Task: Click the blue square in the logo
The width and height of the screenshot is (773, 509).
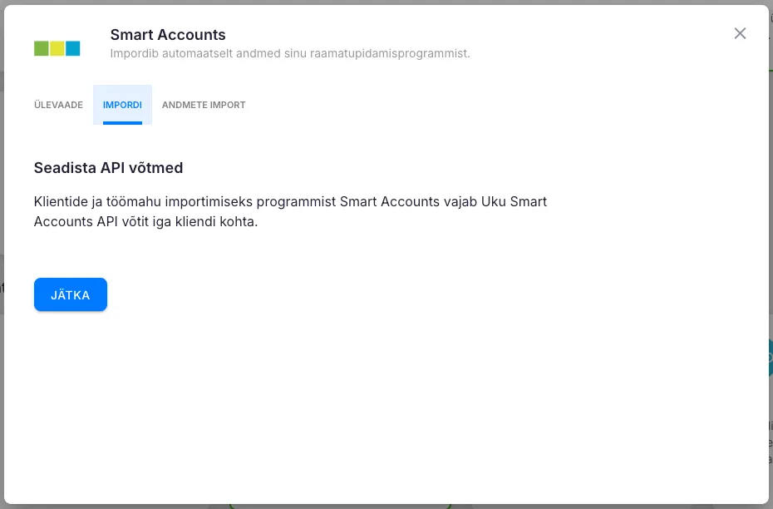Action: 72,48
